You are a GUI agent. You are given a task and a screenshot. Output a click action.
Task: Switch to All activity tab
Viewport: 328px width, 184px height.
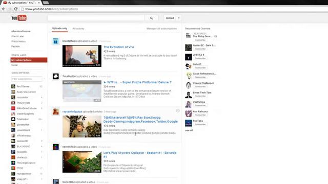78,29
